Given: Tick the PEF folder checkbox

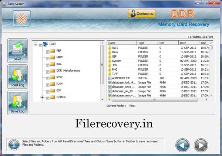Looking at the screenshot, I should pyautogui.click(x=48, y=52).
